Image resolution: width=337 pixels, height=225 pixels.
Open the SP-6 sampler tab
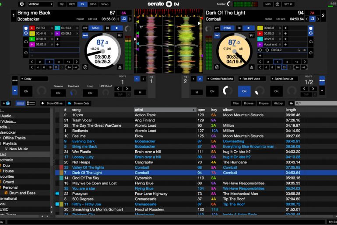pyautogui.click(x=93, y=4)
